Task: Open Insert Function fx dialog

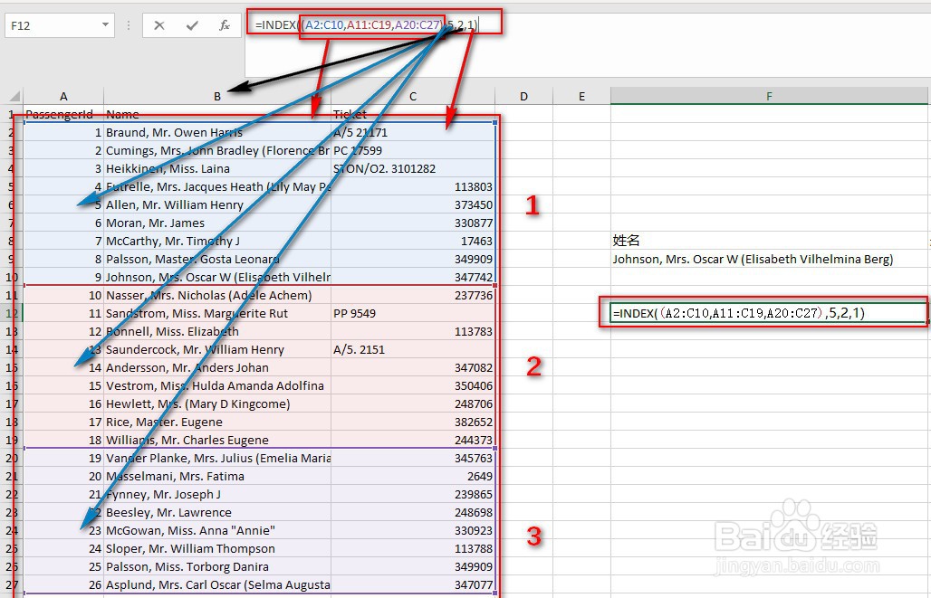Action: (225, 25)
